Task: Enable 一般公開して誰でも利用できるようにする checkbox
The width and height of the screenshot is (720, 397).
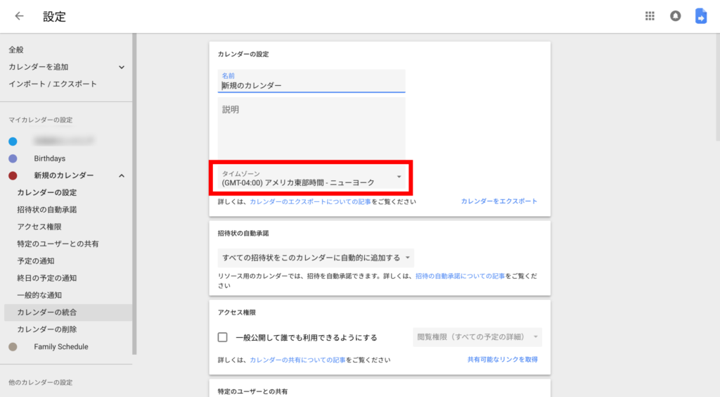Action: pos(223,337)
